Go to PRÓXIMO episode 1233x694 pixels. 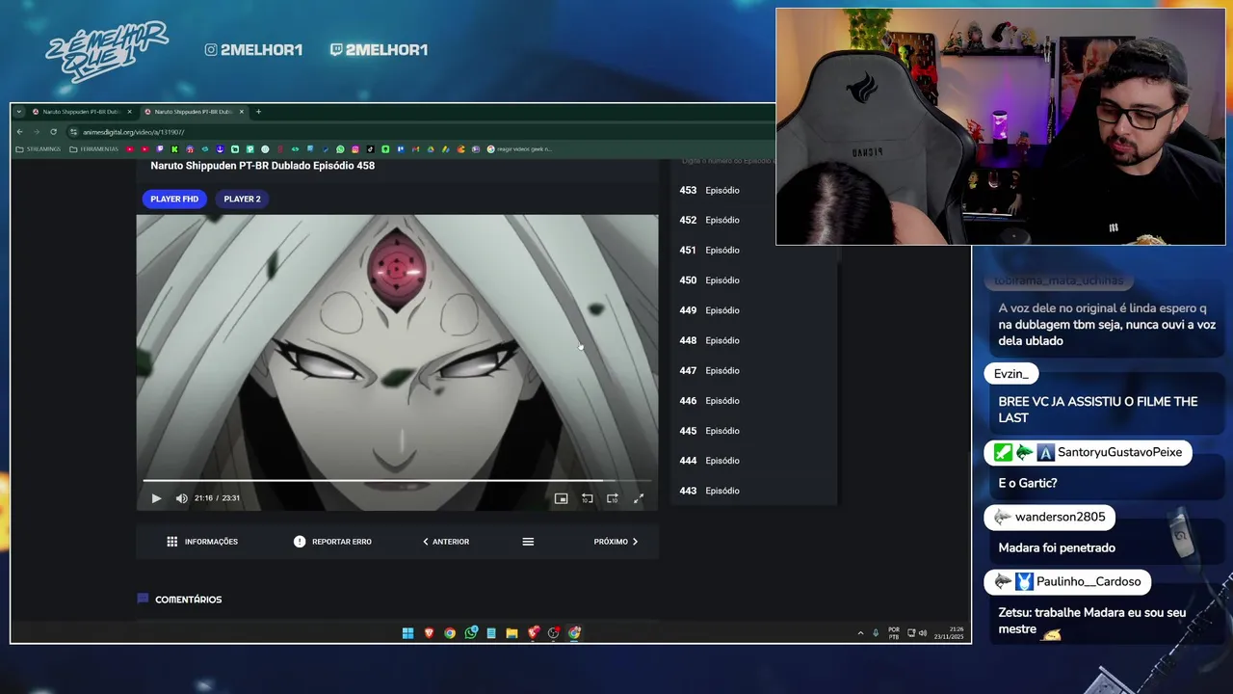(x=616, y=542)
